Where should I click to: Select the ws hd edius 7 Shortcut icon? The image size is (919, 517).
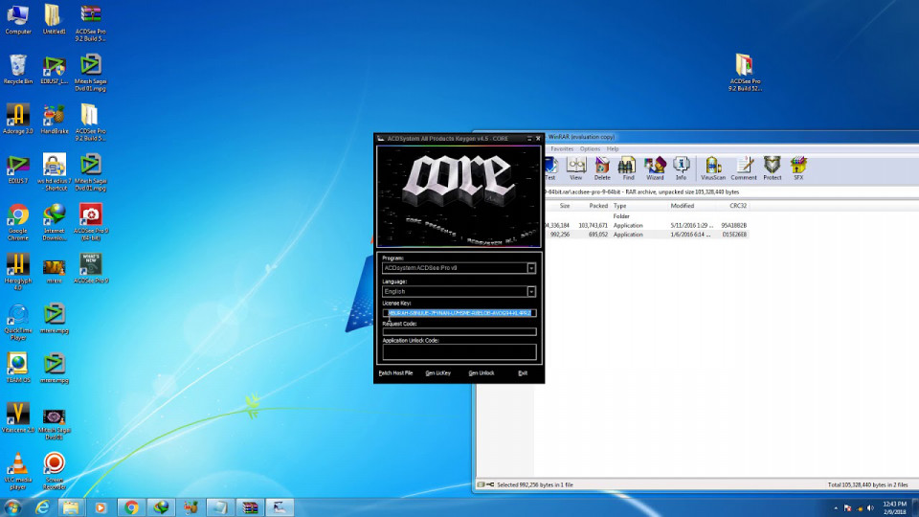54,172
